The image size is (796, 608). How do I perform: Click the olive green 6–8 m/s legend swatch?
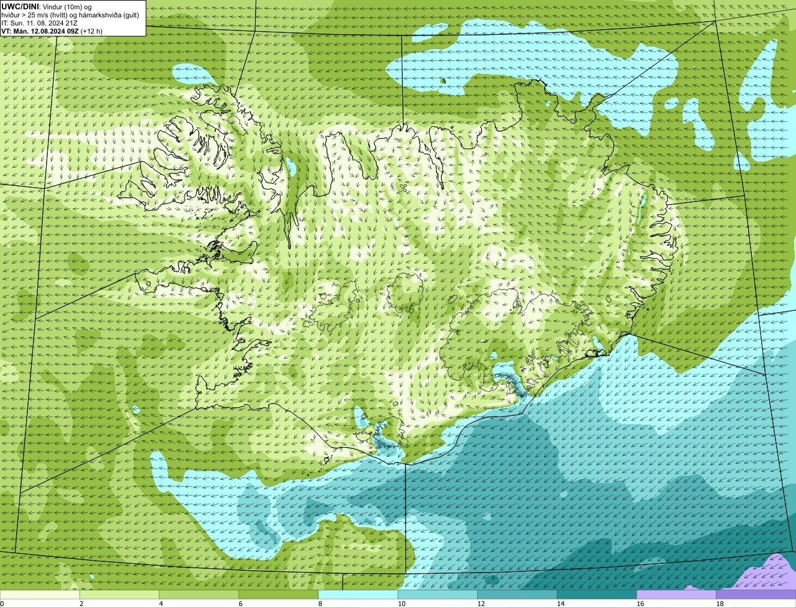(x=279, y=595)
